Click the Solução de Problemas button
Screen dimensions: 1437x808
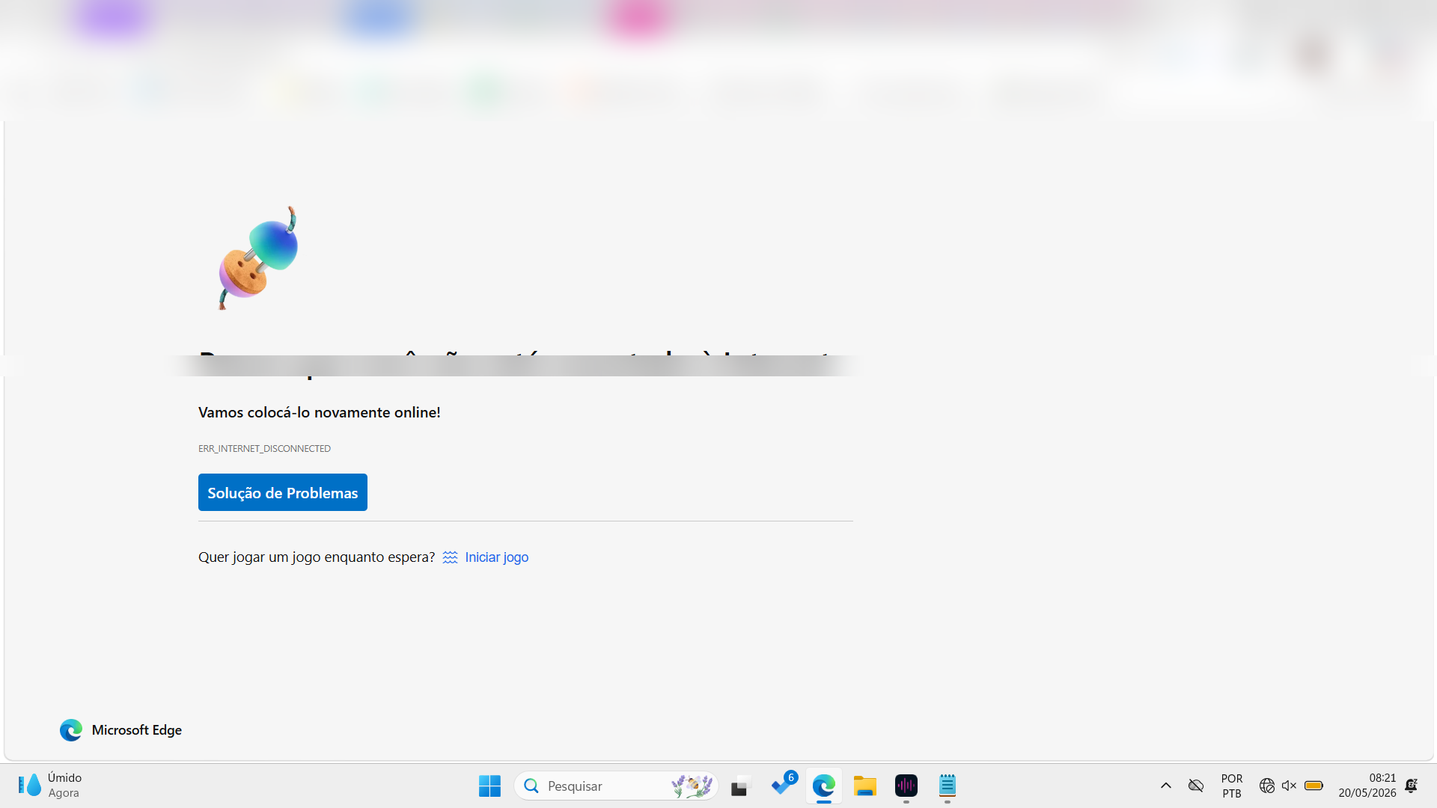[282, 492]
